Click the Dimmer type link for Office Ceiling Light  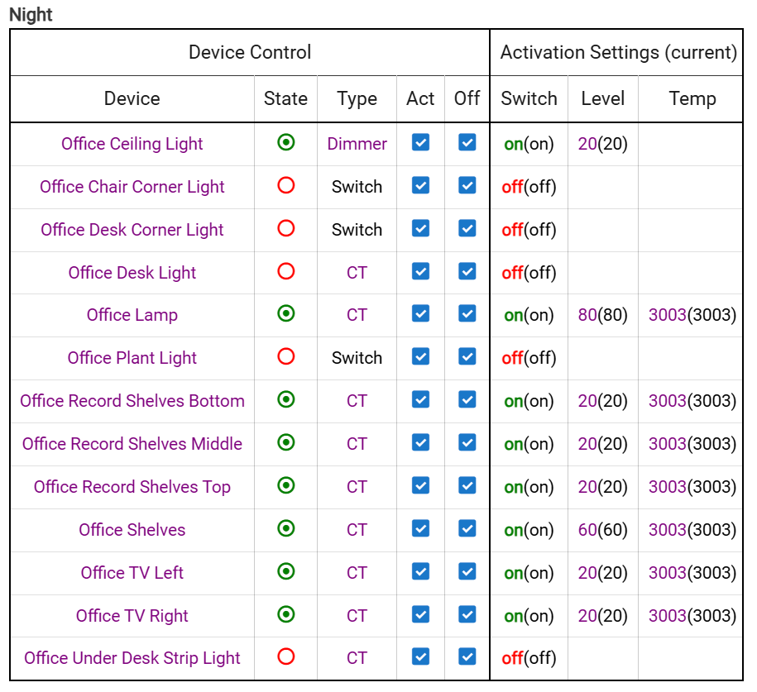point(357,144)
